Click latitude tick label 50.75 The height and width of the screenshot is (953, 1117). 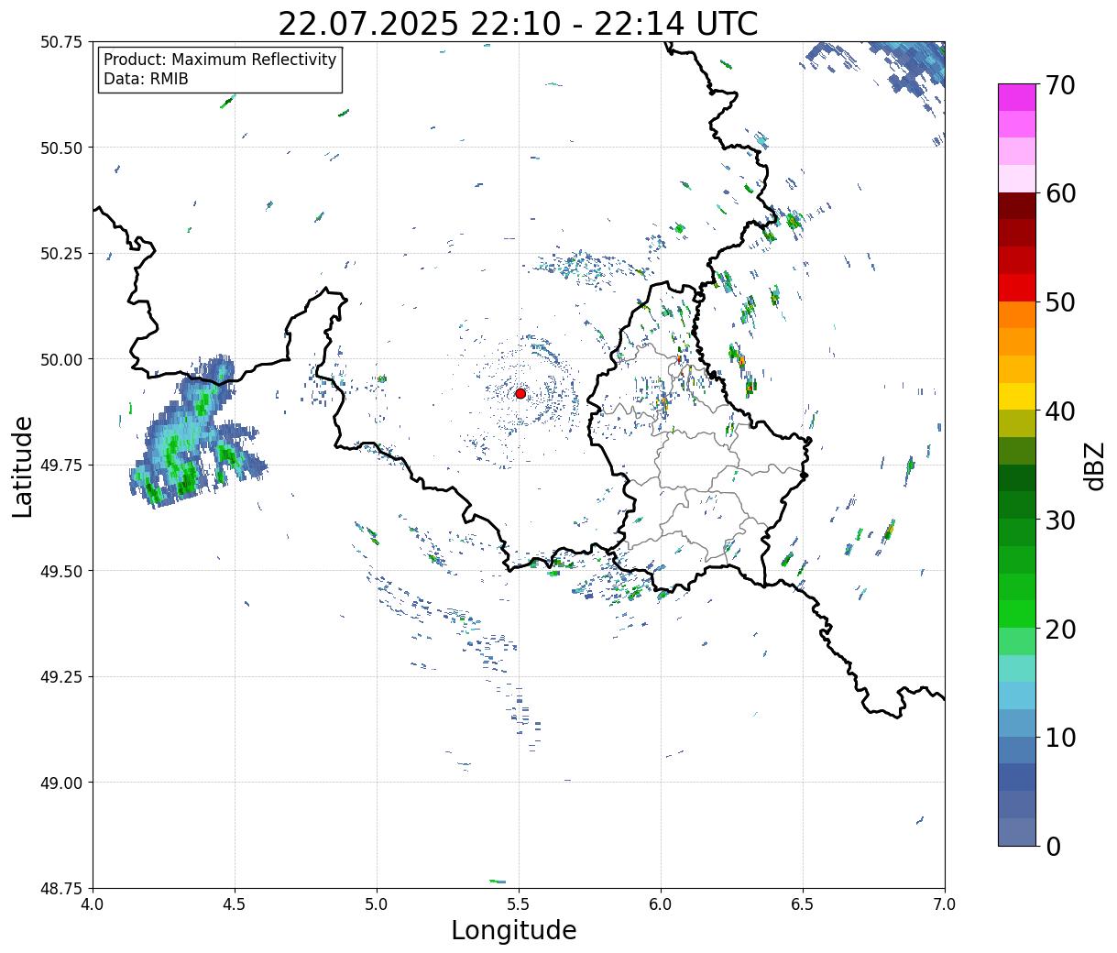coord(61,42)
